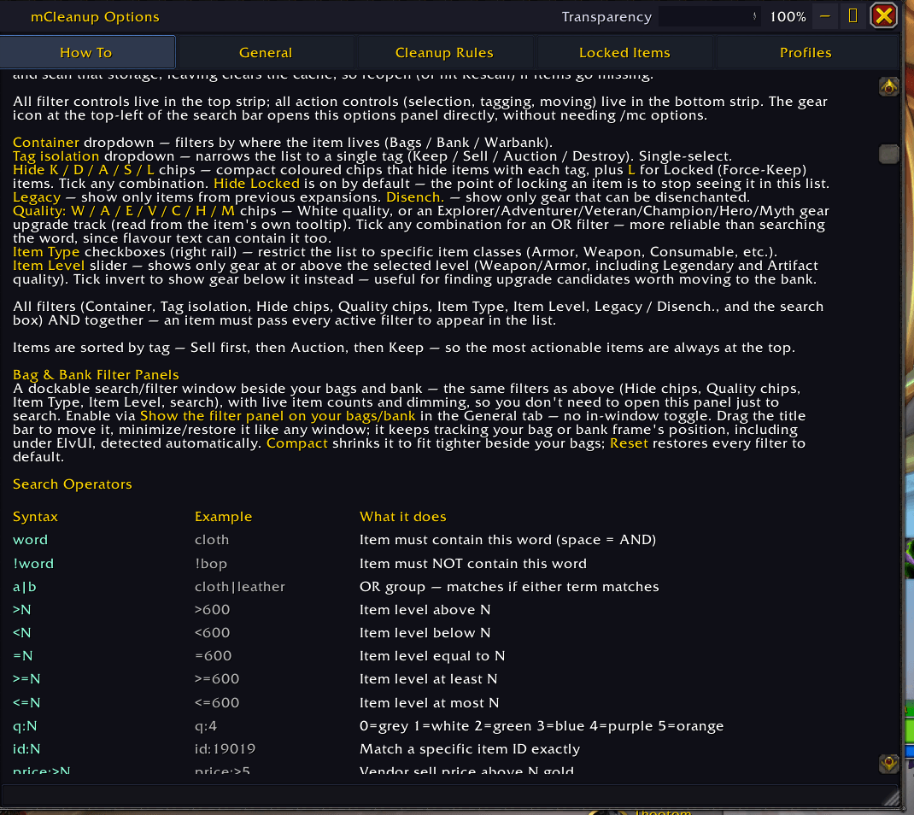Click 'Match a specific item ID exactly'
914x815 pixels.
[x=470, y=748]
